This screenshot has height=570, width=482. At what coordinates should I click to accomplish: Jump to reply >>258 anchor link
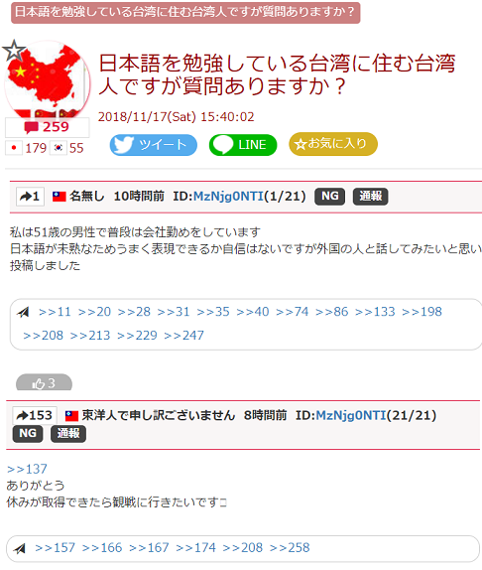(x=290, y=547)
